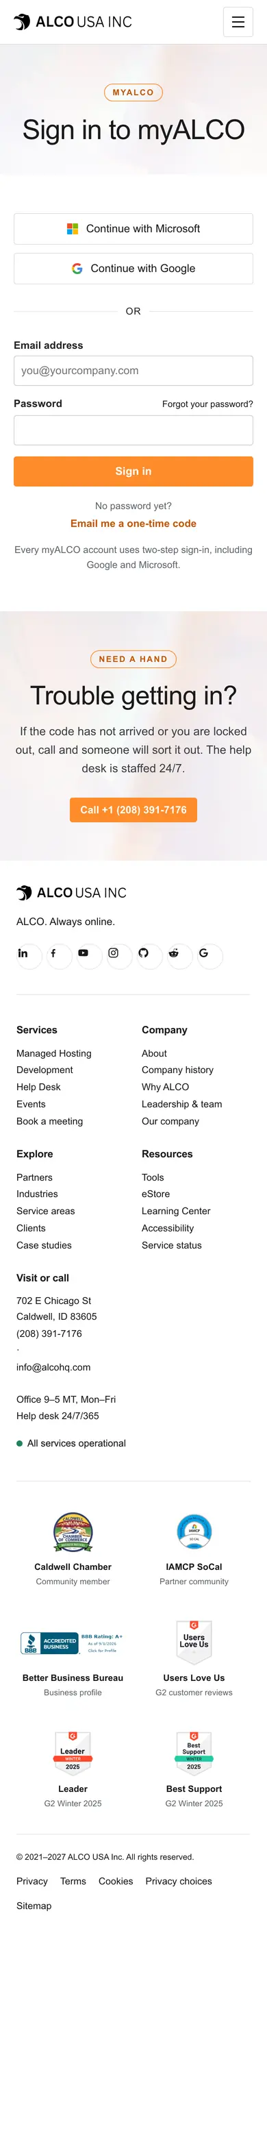This screenshot has height=2151, width=267.
Task: Open the hamburger navigation menu
Action: pyautogui.click(x=238, y=22)
